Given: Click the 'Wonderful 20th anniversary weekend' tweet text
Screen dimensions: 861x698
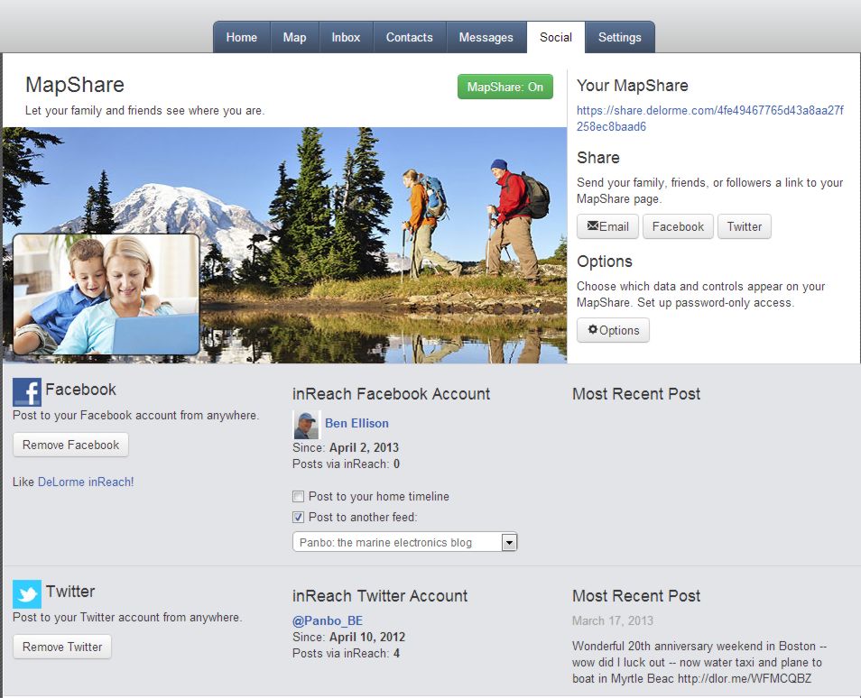Looking at the screenshot, I should click(699, 662).
